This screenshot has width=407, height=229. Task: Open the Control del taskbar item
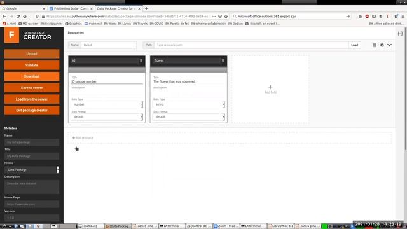tap(199, 226)
